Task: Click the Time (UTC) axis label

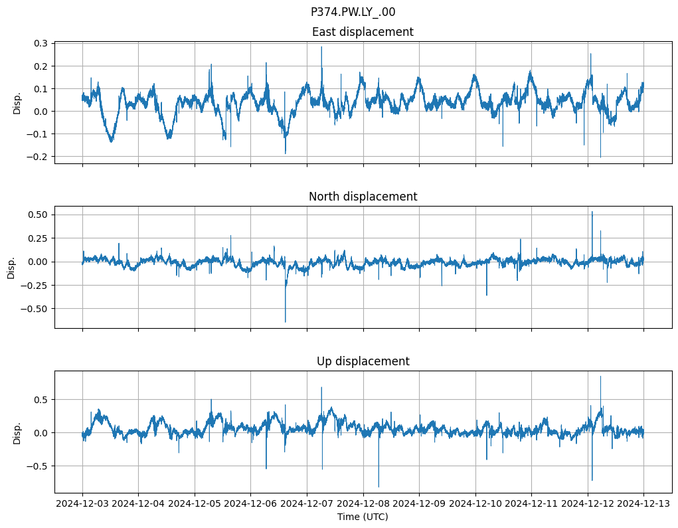Action: (363, 517)
